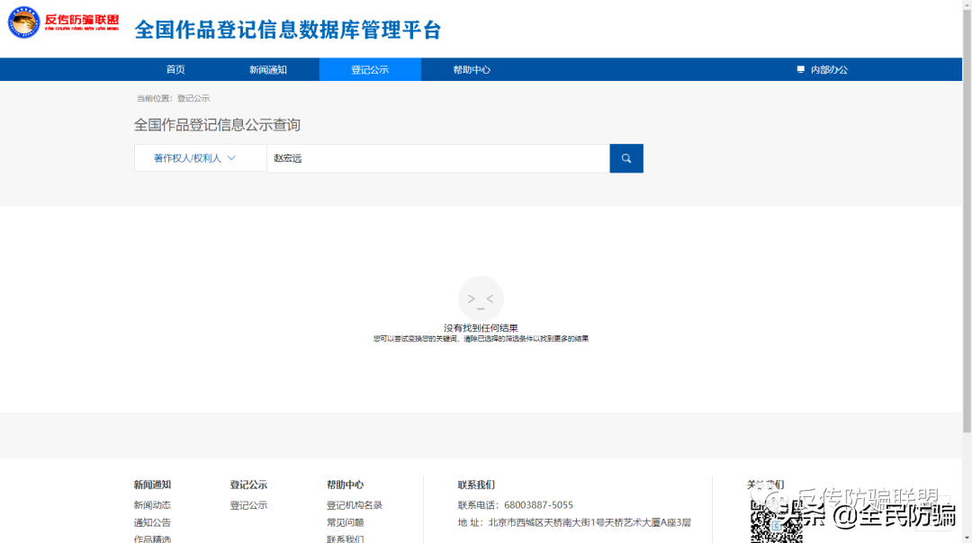Click the 作品精选 footer link
The height and width of the screenshot is (543, 972).
click(x=152, y=539)
